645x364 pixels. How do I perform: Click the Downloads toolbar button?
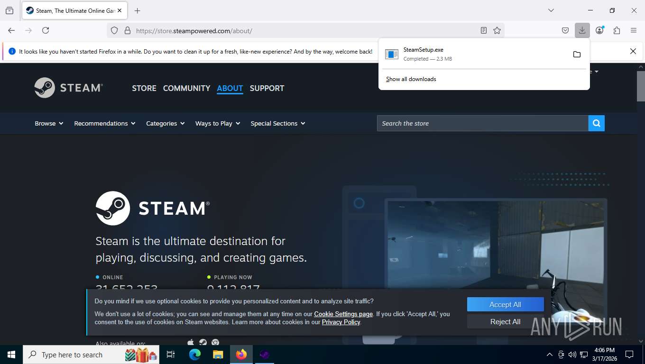point(582,30)
